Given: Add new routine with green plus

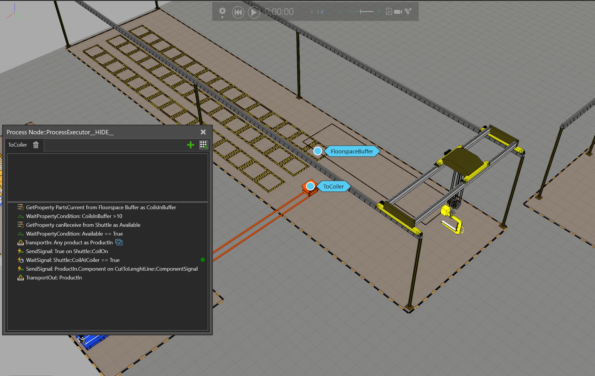Looking at the screenshot, I should tap(191, 145).
